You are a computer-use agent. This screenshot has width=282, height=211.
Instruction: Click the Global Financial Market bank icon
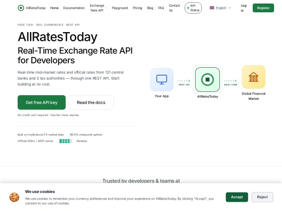click(253, 77)
